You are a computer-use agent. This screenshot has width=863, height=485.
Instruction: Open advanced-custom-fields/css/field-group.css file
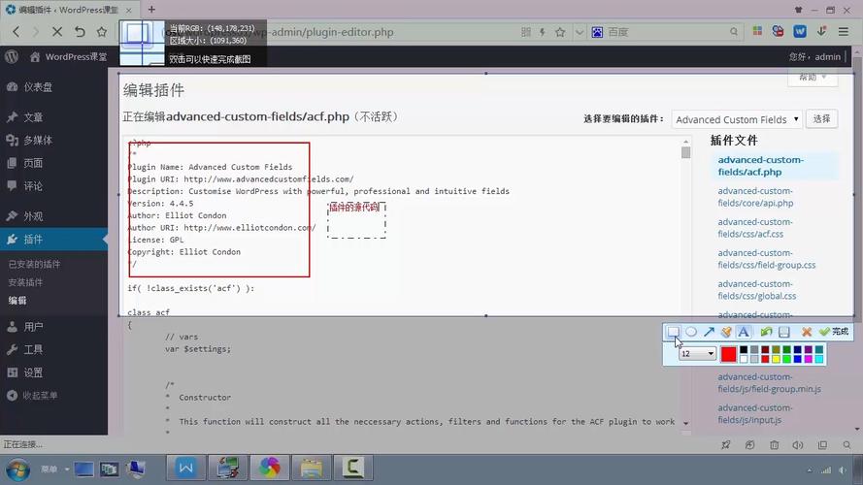point(766,259)
